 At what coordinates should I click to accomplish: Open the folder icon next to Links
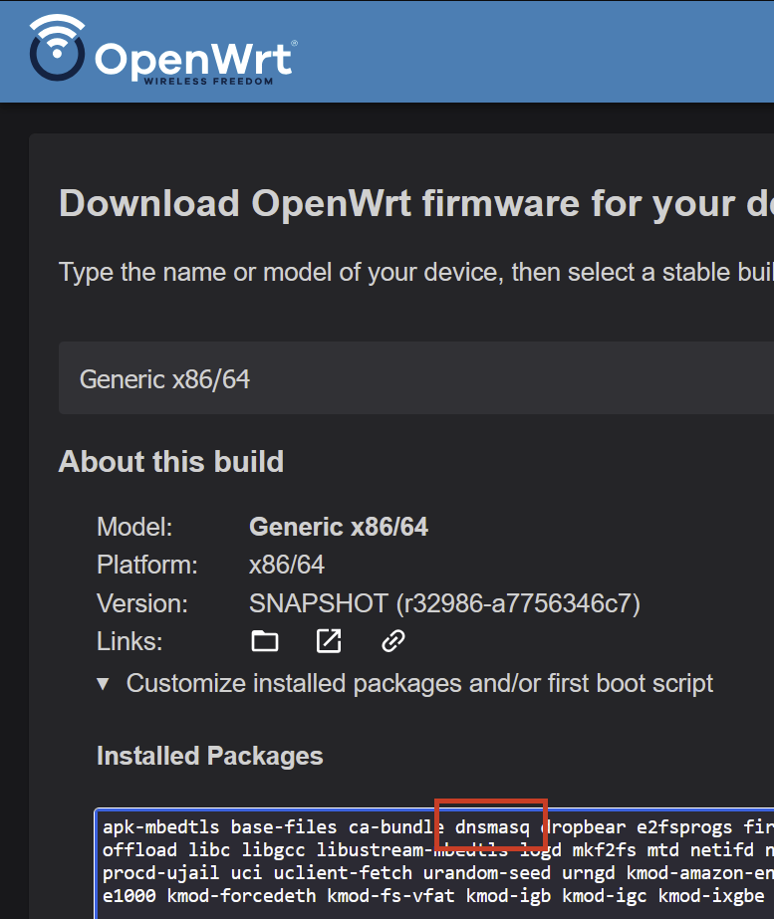tap(264, 642)
